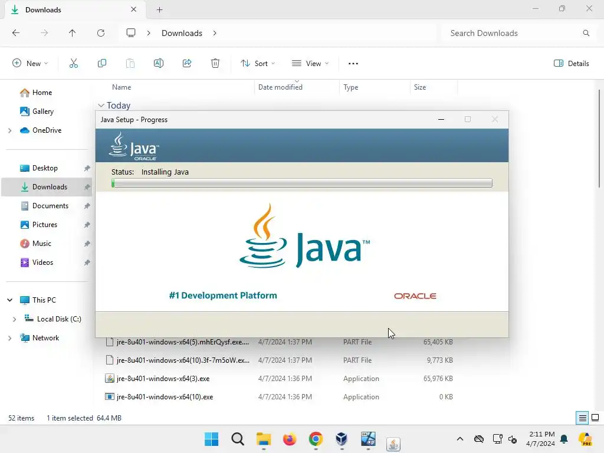Switch to Java installer taskbar icon
The height and width of the screenshot is (453, 604).
pyautogui.click(x=393, y=444)
